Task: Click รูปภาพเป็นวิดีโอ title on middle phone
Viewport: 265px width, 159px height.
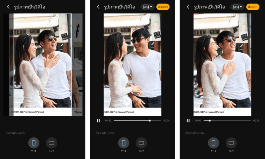Action: (119, 7)
